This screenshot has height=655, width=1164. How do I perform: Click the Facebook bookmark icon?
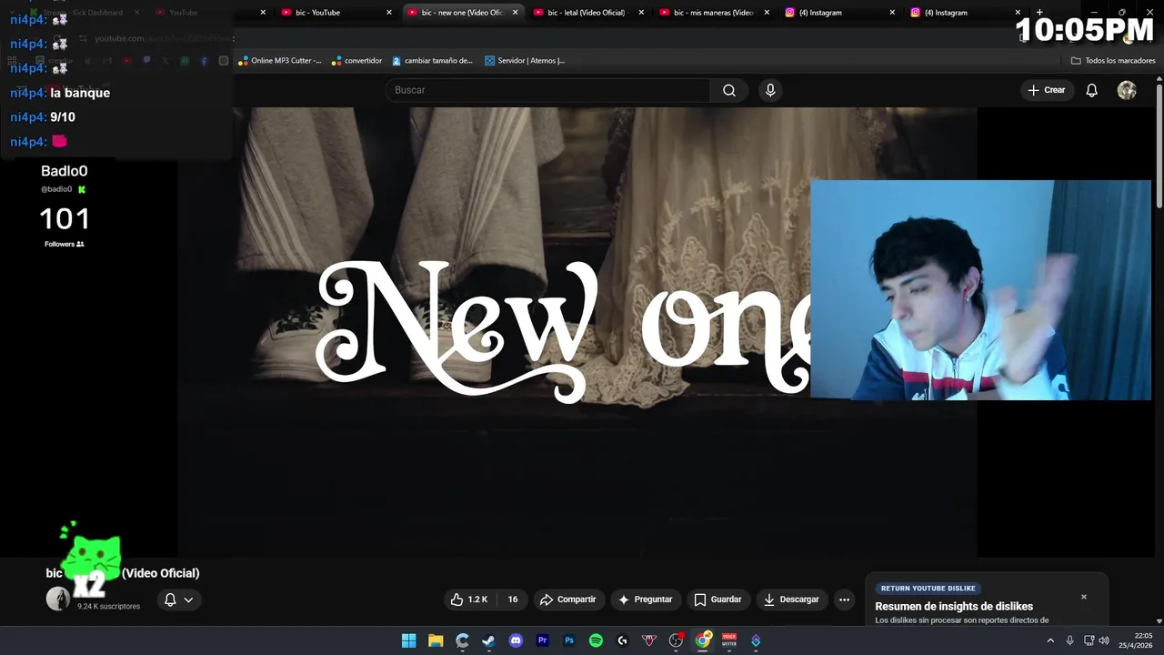click(204, 61)
